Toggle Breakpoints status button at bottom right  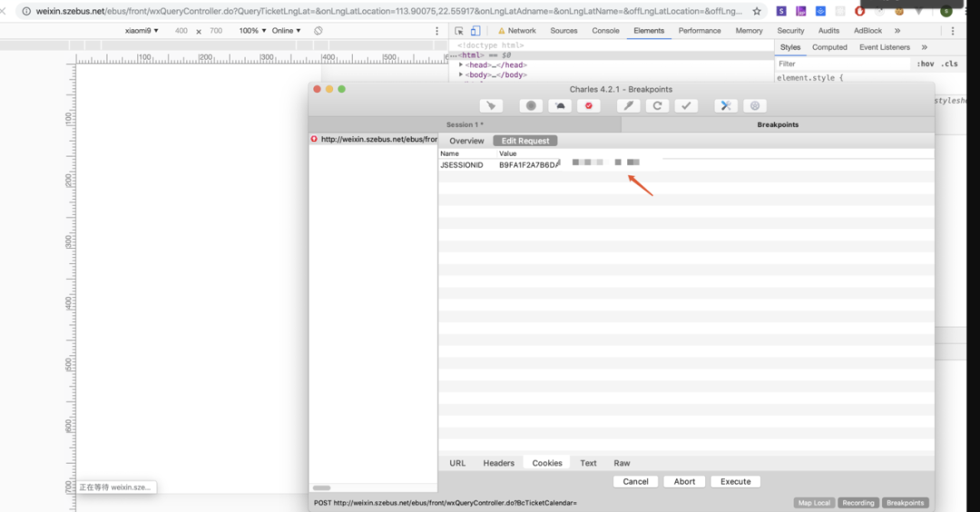coord(905,503)
